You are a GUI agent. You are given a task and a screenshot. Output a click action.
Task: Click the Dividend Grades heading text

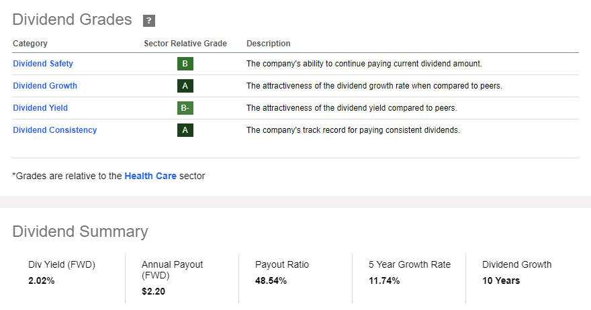(72, 20)
